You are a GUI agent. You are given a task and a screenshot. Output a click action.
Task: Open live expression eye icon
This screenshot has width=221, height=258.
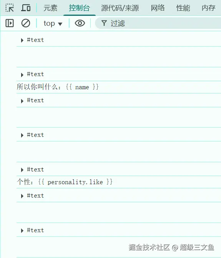pyautogui.click(x=80, y=23)
